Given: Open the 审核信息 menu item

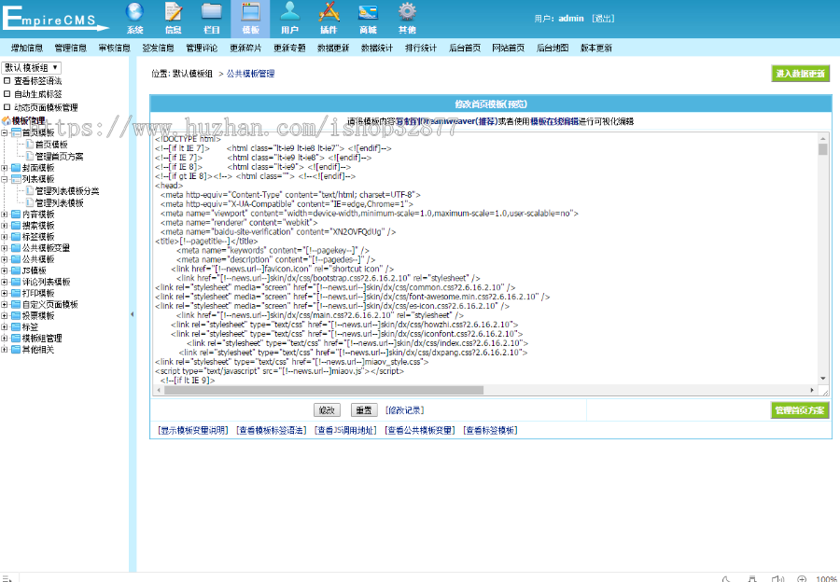Looking at the screenshot, I should (114, 48).
